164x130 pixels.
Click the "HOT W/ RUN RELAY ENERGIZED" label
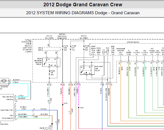coord(62,36)
